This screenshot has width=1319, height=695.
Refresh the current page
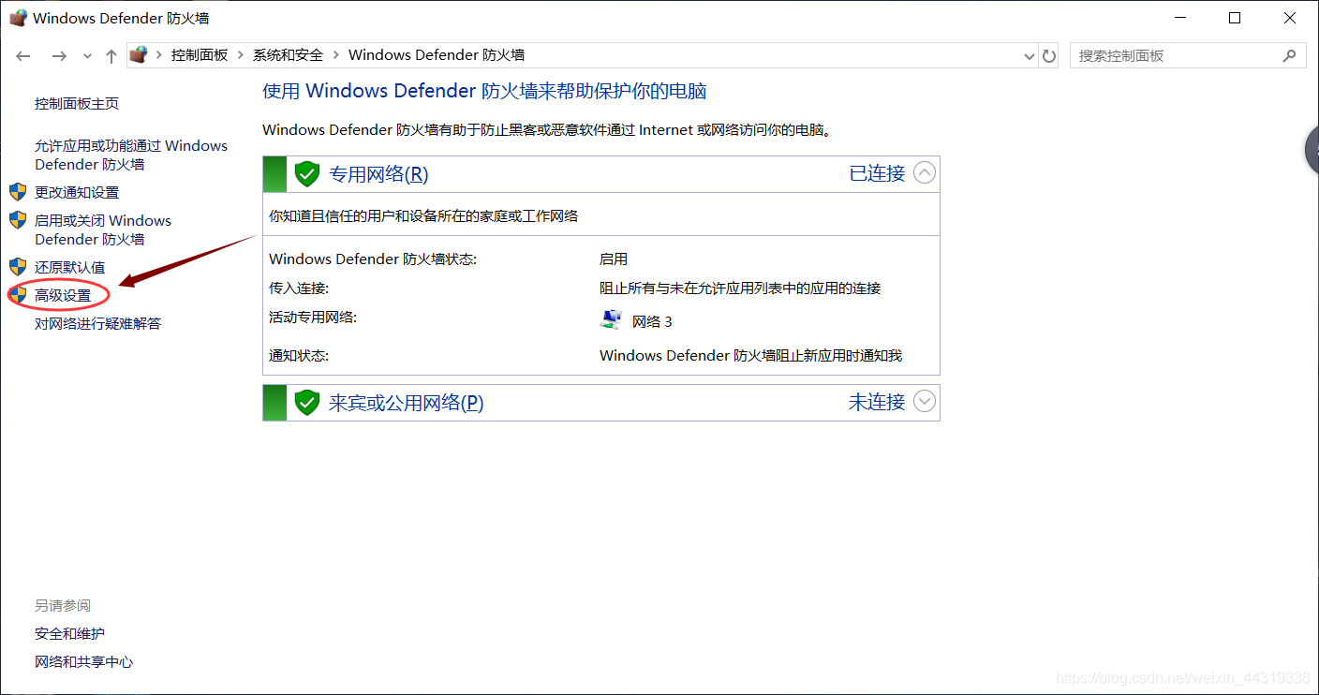pyautogui.click(x=1049, y=56)
